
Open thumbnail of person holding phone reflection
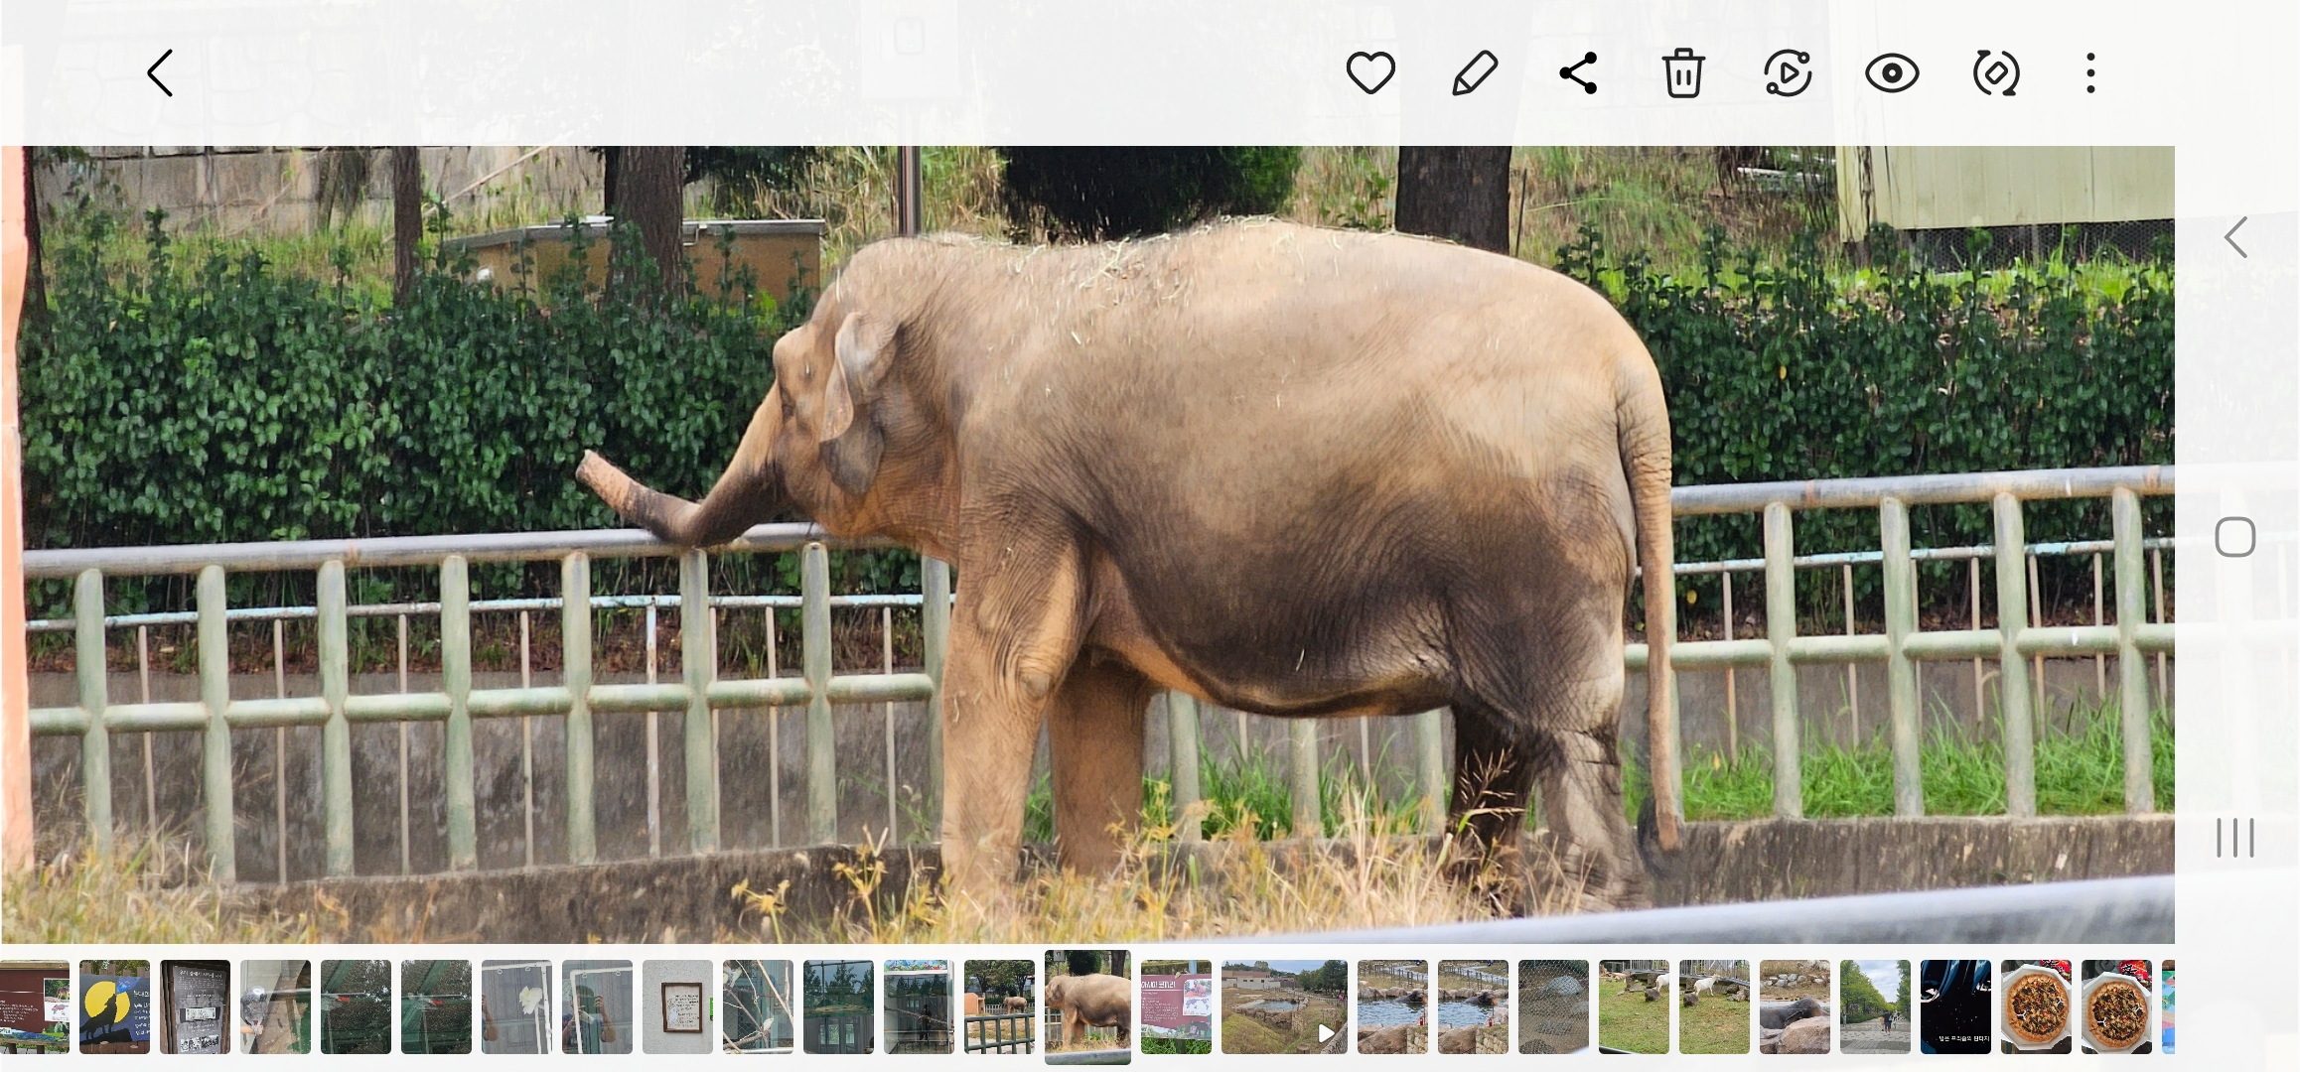click(x=598, y=1006)
